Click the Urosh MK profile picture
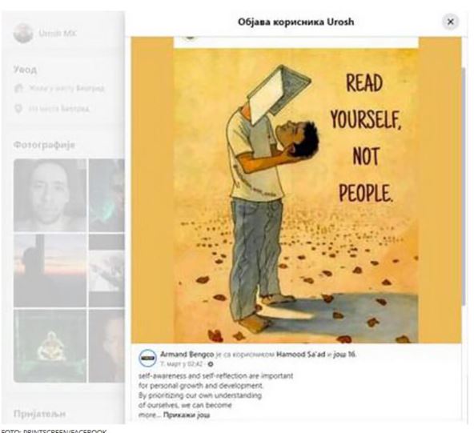Viewport: 474px width, 433px height. [23, 33]
